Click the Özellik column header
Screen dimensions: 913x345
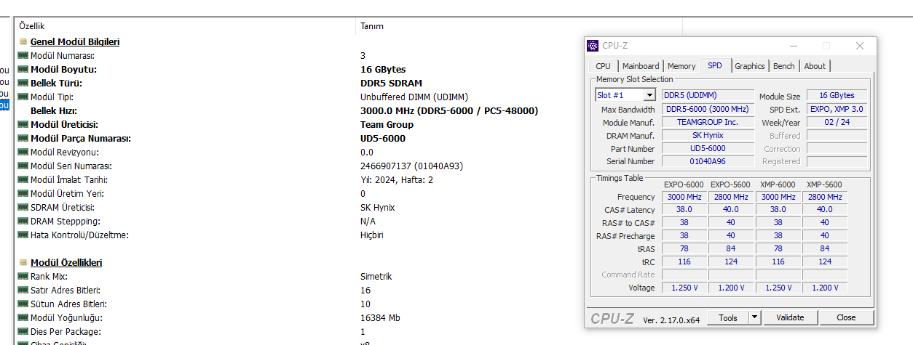pos(185,25)
